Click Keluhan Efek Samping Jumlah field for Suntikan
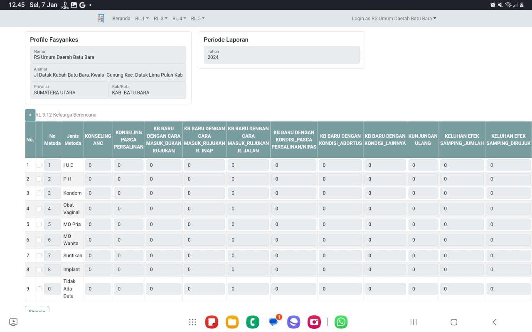The width and height of the screenshot is (532, 332). pyautogui.click(x=462, y=255)
